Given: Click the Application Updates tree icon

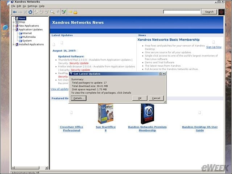Looking at the screenshot, I should click(x=17, y=30).
